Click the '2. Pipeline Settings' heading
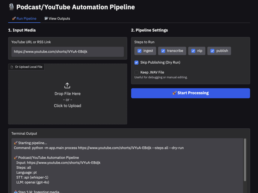Image resolution: width=258 pixels, height=193 pixels. point(149,30)
